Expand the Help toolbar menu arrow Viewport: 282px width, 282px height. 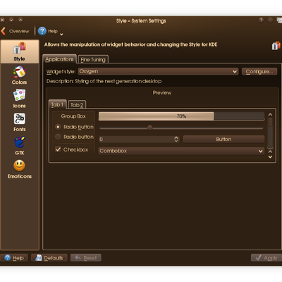coord(61,35)
